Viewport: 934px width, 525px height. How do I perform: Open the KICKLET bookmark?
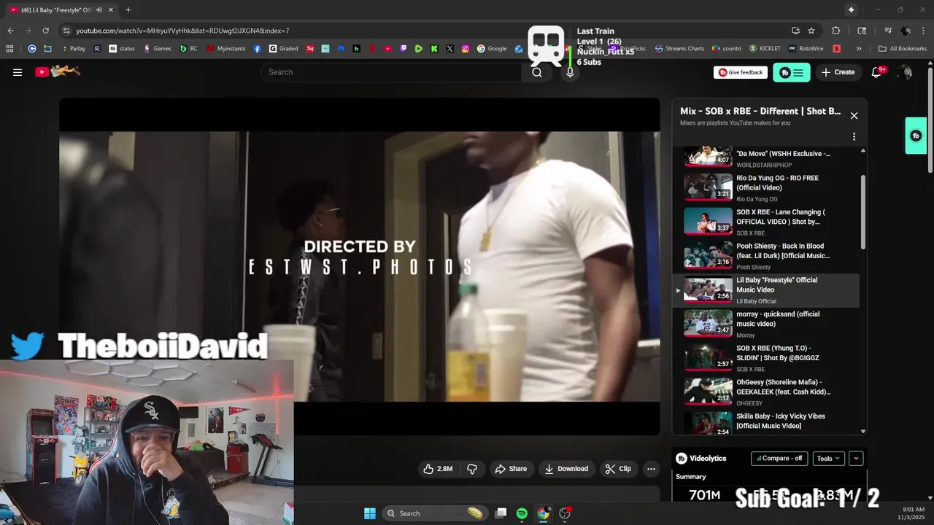pos(764,49)
